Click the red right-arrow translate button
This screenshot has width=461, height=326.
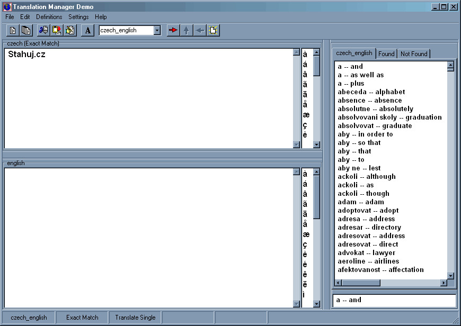173,30
